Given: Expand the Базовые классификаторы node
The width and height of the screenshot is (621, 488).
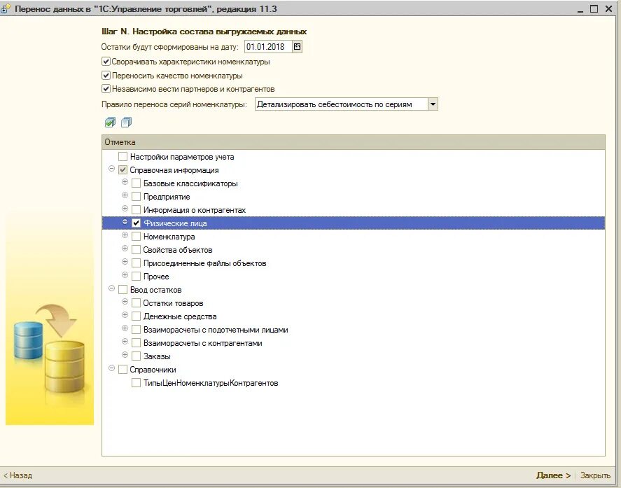Looking at the screenshot, I should click(x=125, y=182).
